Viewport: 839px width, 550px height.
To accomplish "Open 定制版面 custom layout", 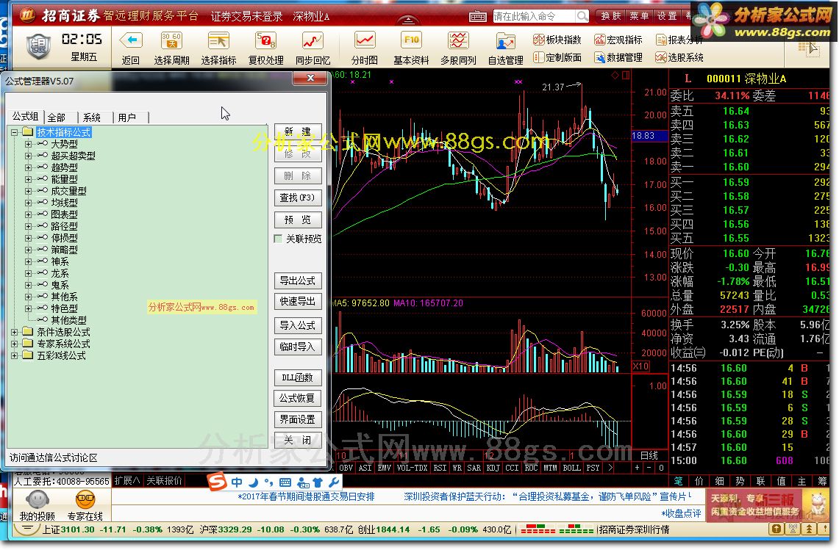I will pyautogui.click(x=557, y=57).
